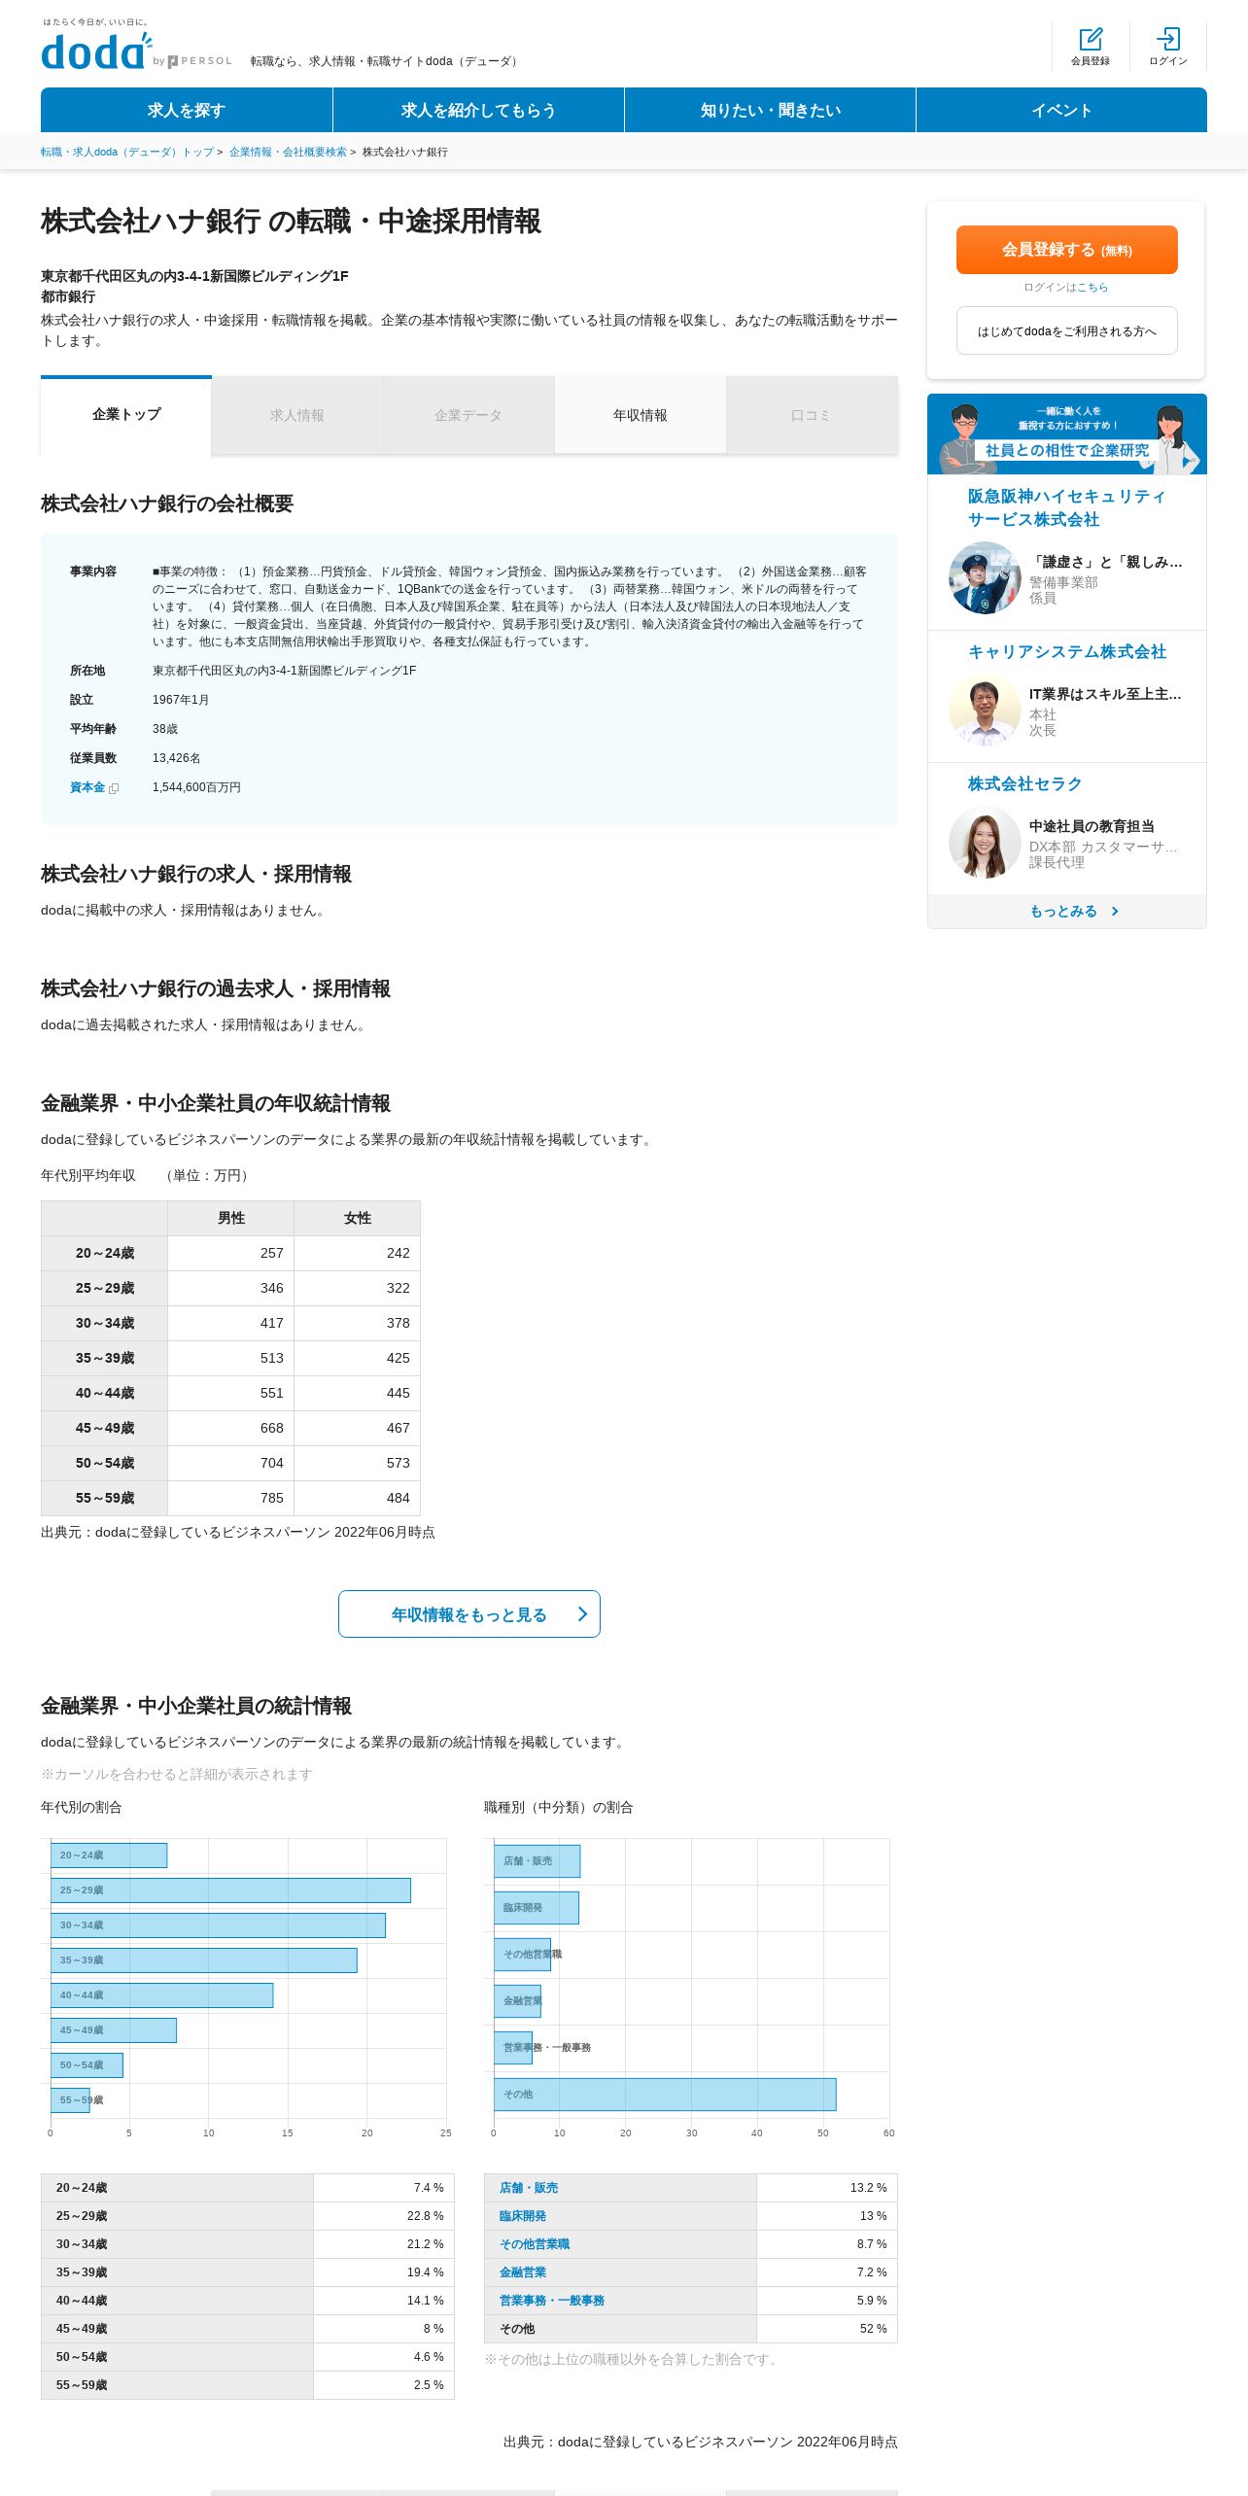Click the external link icon beside 資本金
Image resolution: width=1248 pixels, height=2496 pixels.
tap(114, 788)
